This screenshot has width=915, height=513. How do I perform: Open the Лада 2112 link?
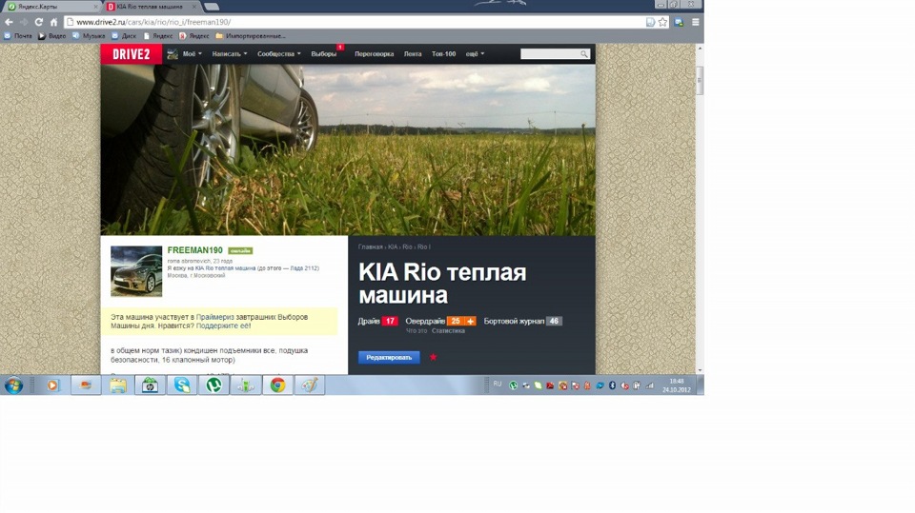(303, 268)
